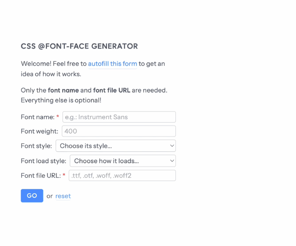
Task: Click the 'Font load style:' label
Action: pos(44,161)
